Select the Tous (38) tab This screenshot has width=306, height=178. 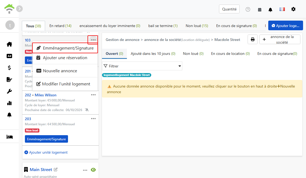click(x=33, y=26)
